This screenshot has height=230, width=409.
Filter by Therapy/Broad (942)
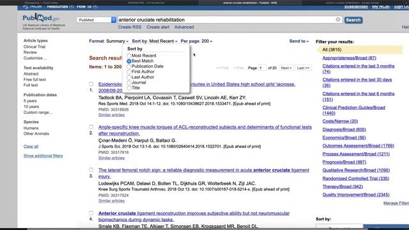tap(343, 187)
